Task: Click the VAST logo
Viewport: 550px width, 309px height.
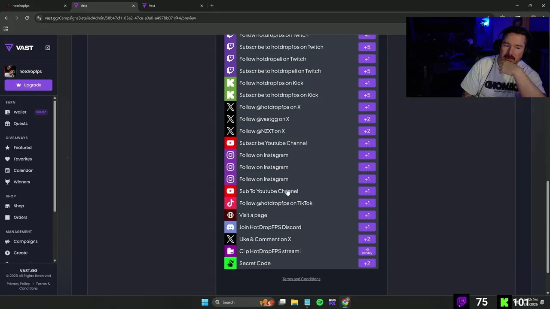Action: [x=19, y=48]
